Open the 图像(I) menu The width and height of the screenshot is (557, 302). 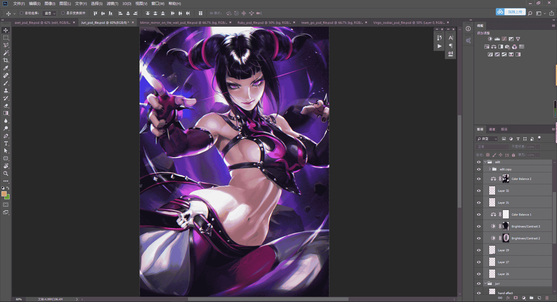pos(50,4)
